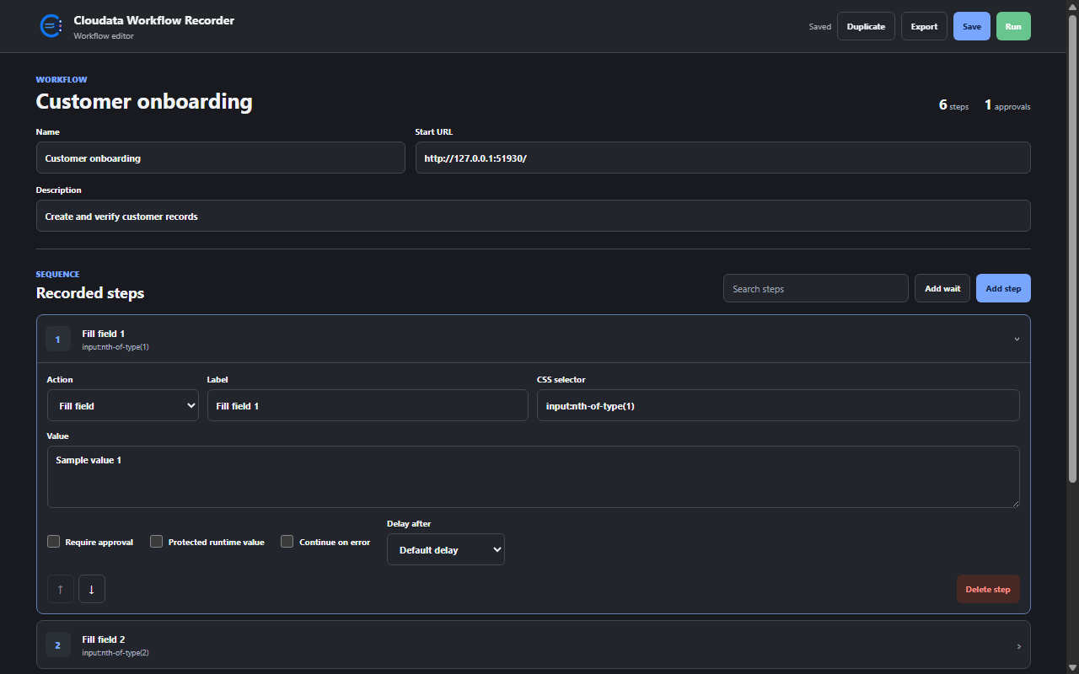This screenshot has width=1079, height=674.
Task: Click the CSS selector input field
Action: coord(778,405)
